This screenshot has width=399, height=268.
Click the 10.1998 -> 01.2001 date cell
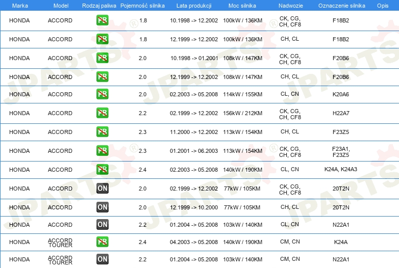pyautogui.click(x=194, y=58)
